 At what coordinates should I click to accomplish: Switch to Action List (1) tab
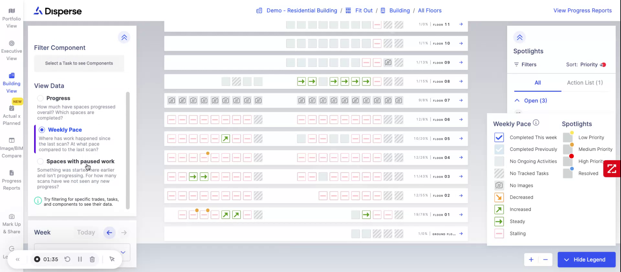pyautogui.click(x=585, y=83)
